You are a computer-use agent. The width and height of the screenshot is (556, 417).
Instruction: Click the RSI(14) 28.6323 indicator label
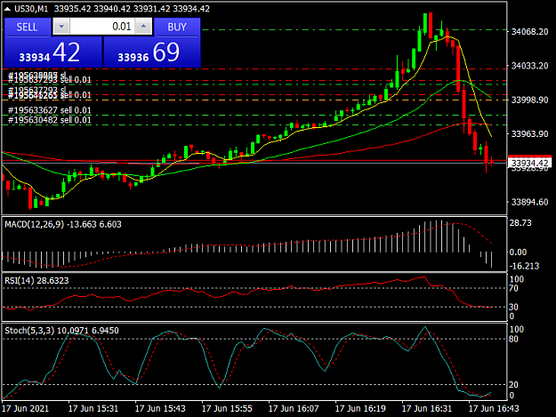pyautogui.click(x=36, y=281)
